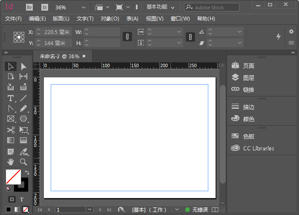
Task: Open the 编辑(E) menu
Action: click(x=37, y=19)
